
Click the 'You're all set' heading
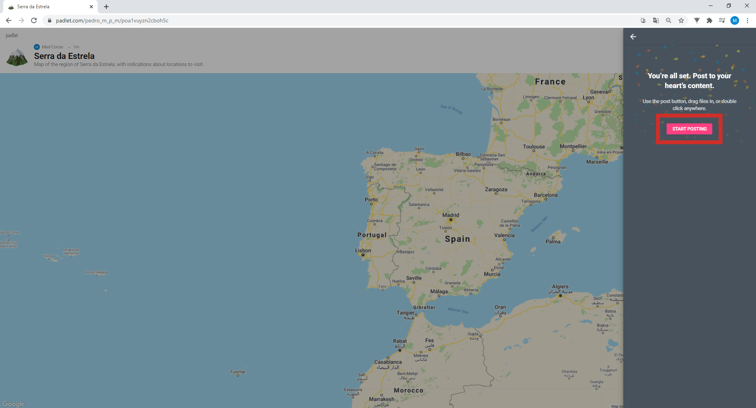pyautogui.click(x=689, y=81)
